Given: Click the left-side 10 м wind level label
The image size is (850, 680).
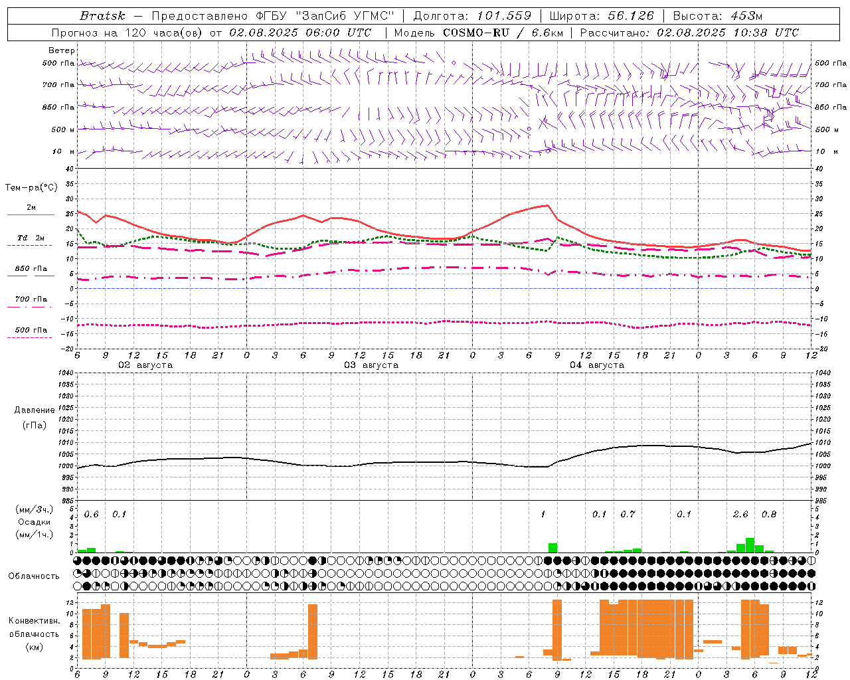Looking at the screenshot, I should pyautogui.click(x=64, y=151).
